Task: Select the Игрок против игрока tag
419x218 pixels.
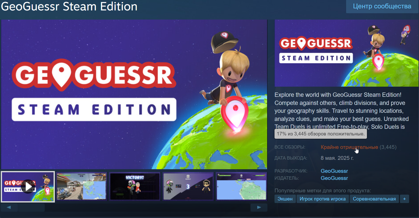Action: click(323, 199)
